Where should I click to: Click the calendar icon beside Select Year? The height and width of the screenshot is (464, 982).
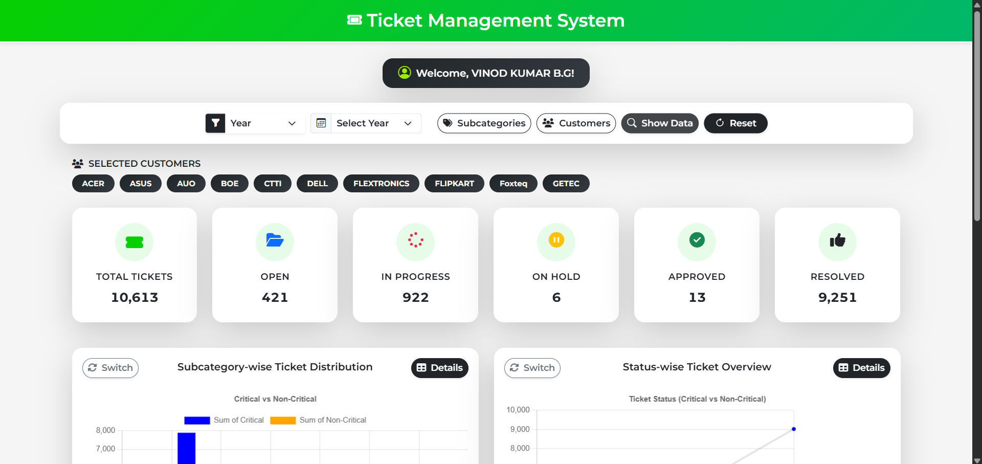(x=321, y=123)
